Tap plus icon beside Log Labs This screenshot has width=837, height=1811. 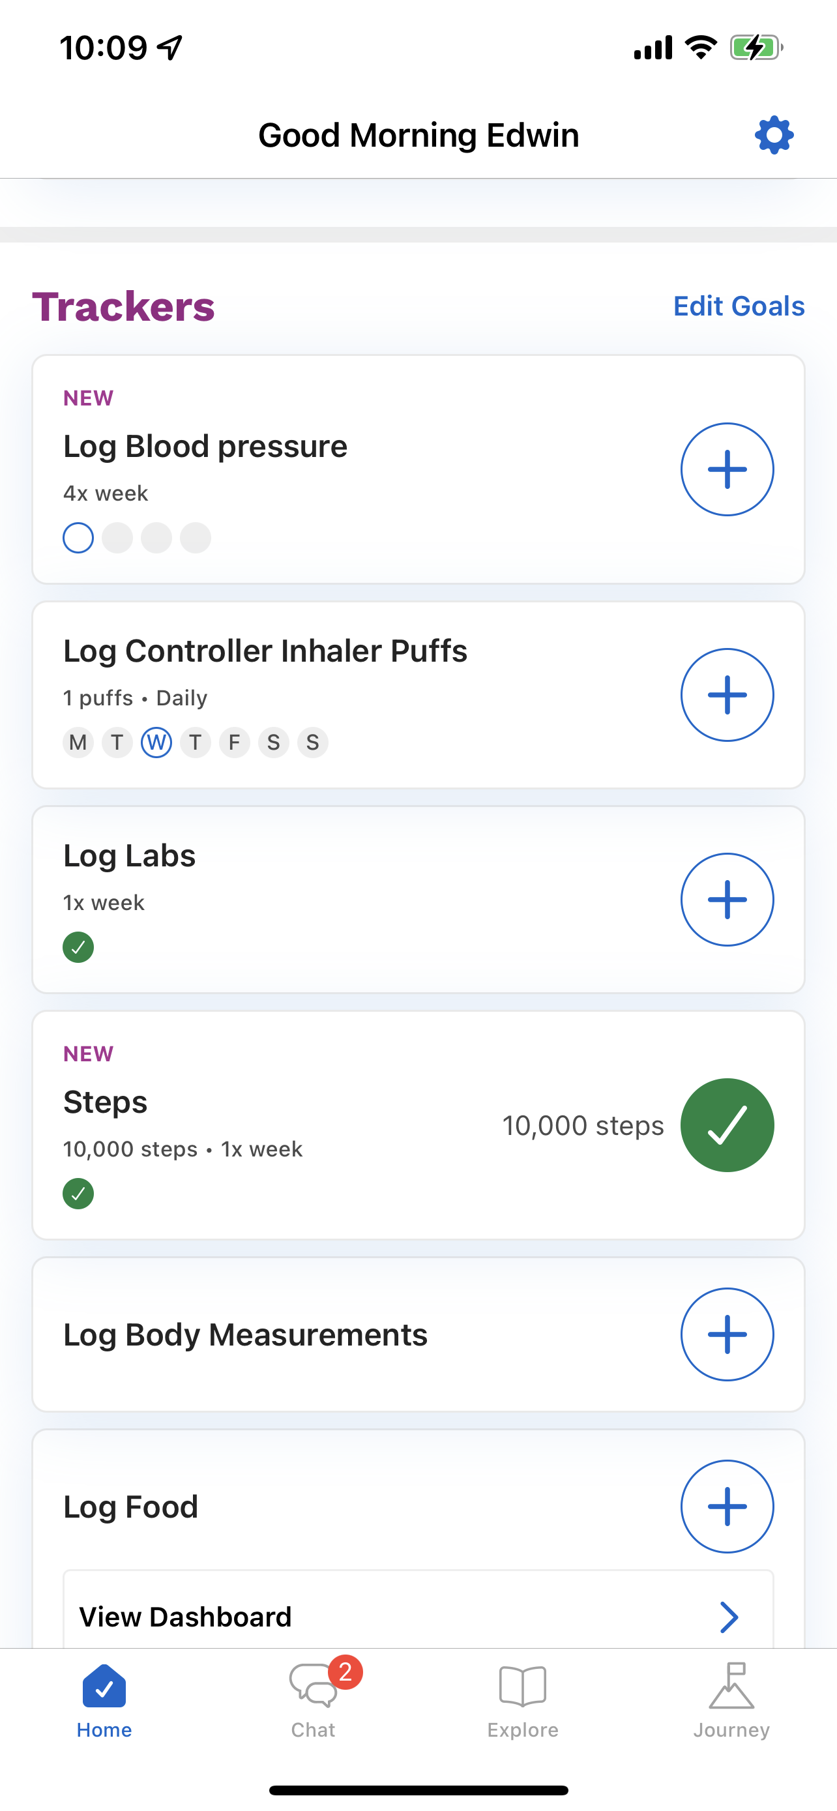(x=727, y=899)
